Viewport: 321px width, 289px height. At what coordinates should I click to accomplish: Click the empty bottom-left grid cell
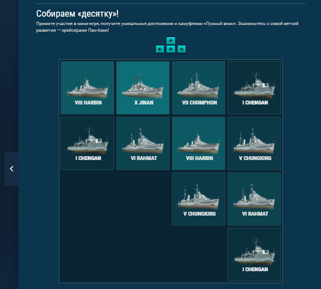87,255
